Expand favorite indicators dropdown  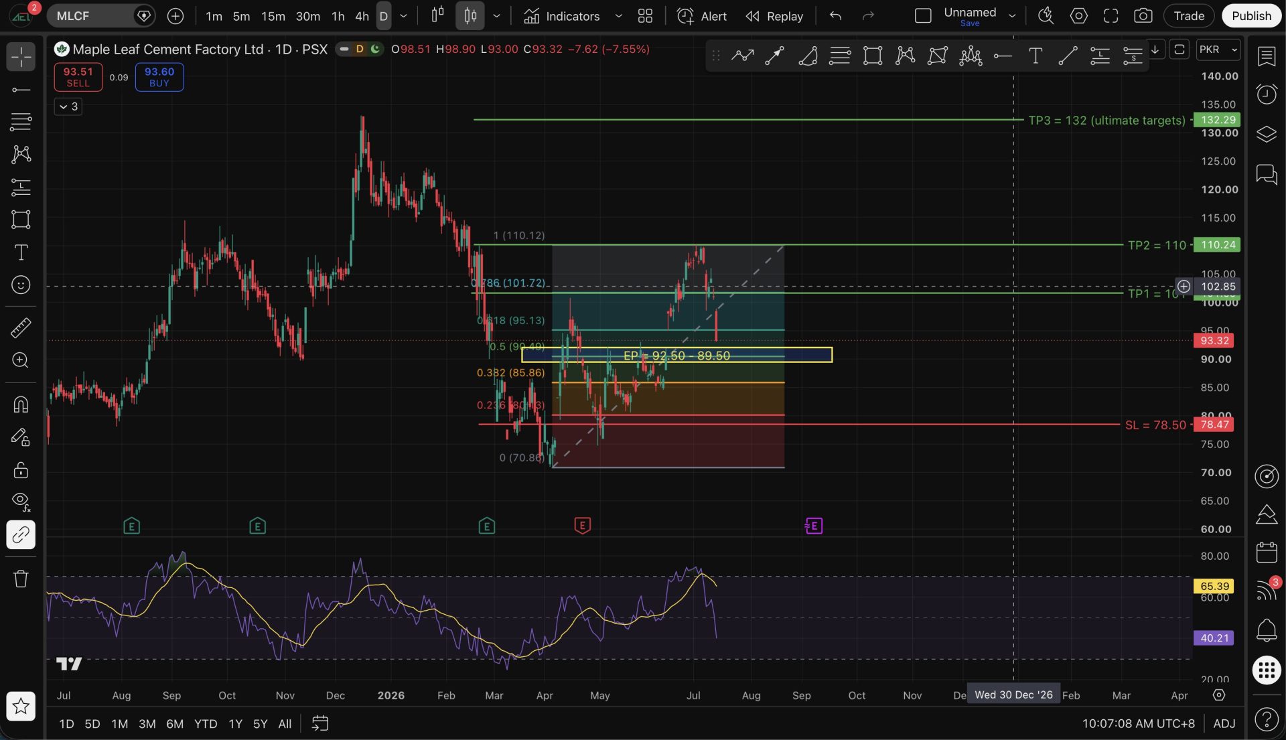[618, 16]
